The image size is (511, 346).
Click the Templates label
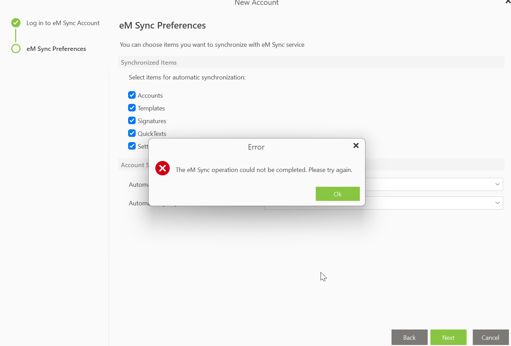pos(151,108)
